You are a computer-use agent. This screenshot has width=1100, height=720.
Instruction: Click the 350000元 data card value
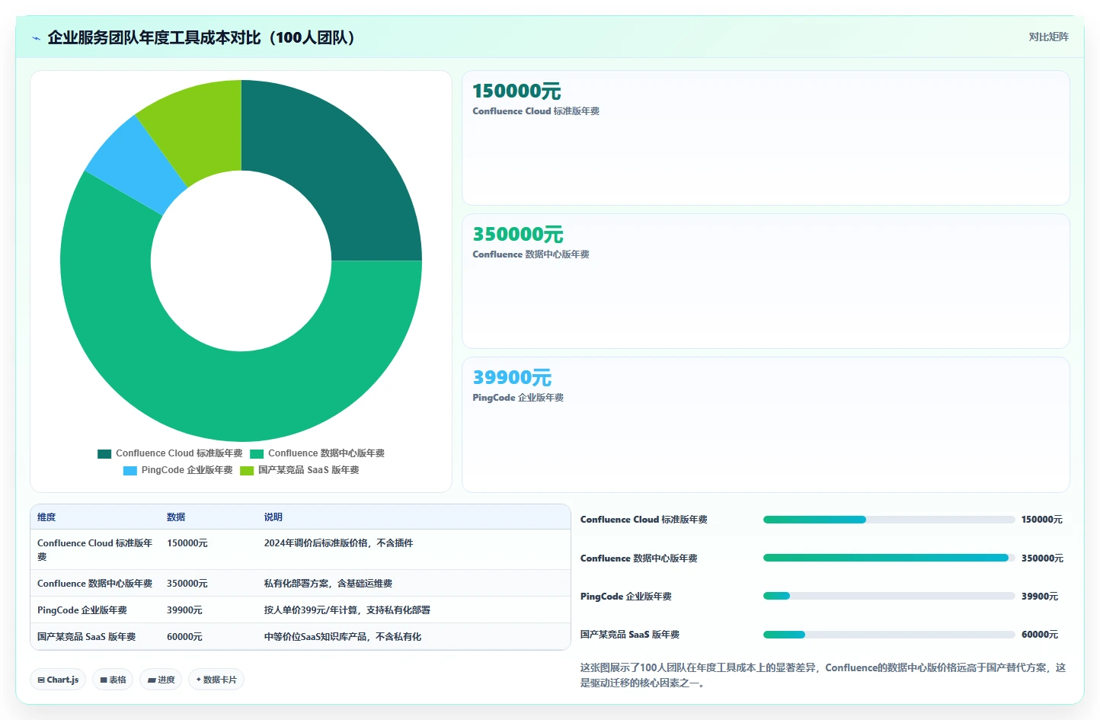(x=518, y=235)
